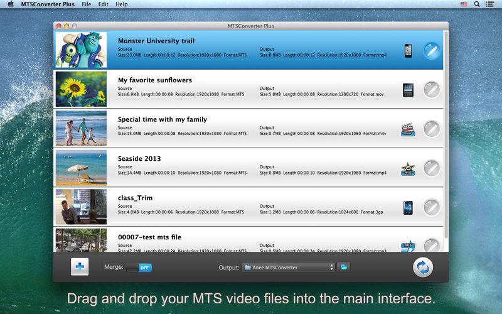This screenshot has height=314, width=502.
Task: Open the MTSConverter Plus application menu
Action: point(48,4)
